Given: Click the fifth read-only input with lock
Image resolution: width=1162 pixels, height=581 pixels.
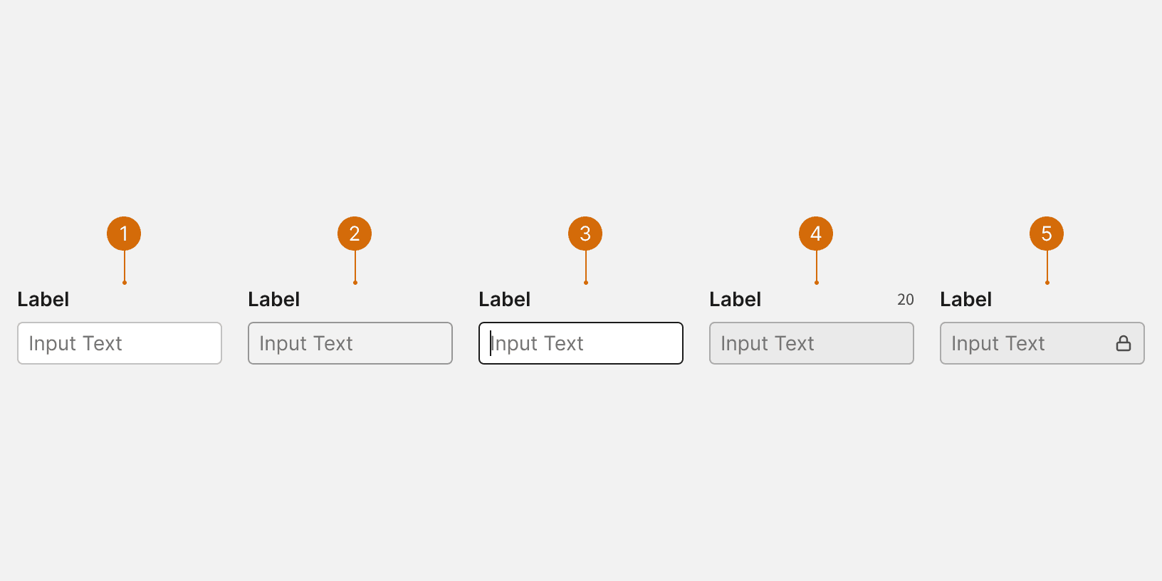Looking at the screenshot, I should pyautogui.click(x=1042, y=343).
